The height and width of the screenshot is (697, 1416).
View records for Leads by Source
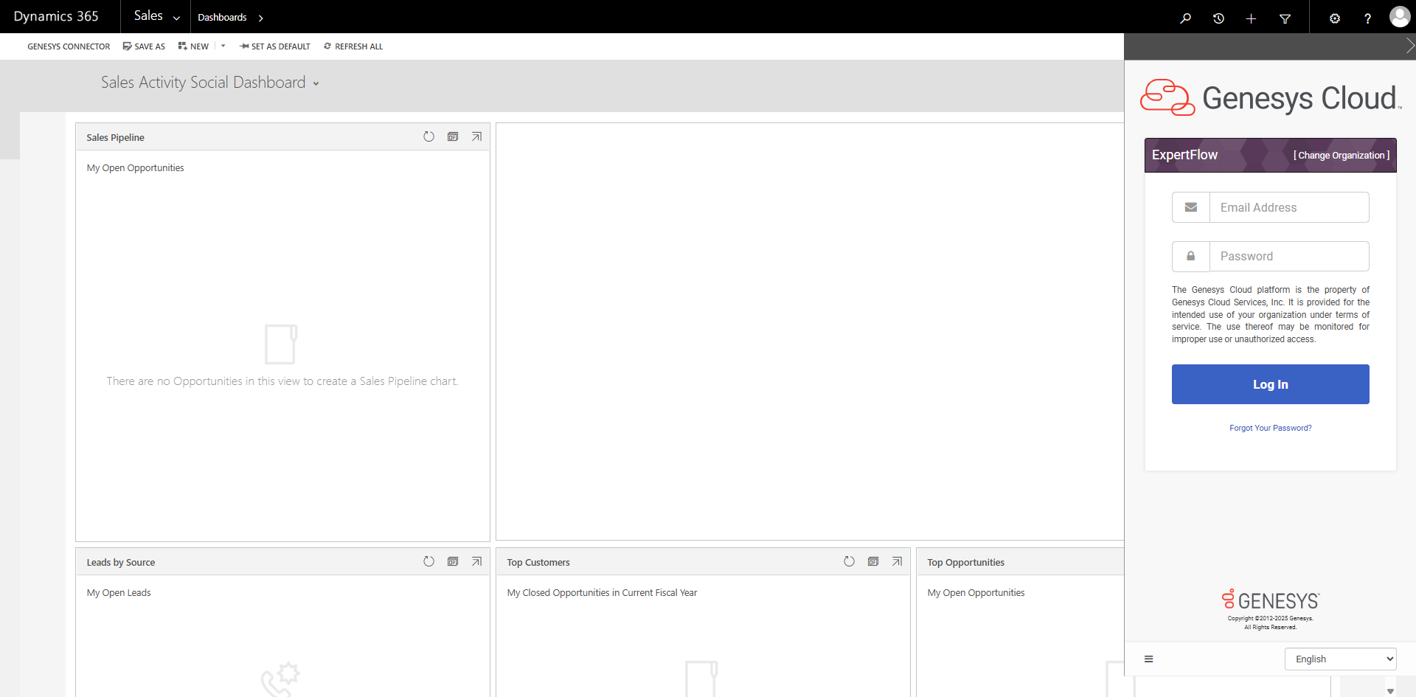pyautogui.click(x=453, y=561)
